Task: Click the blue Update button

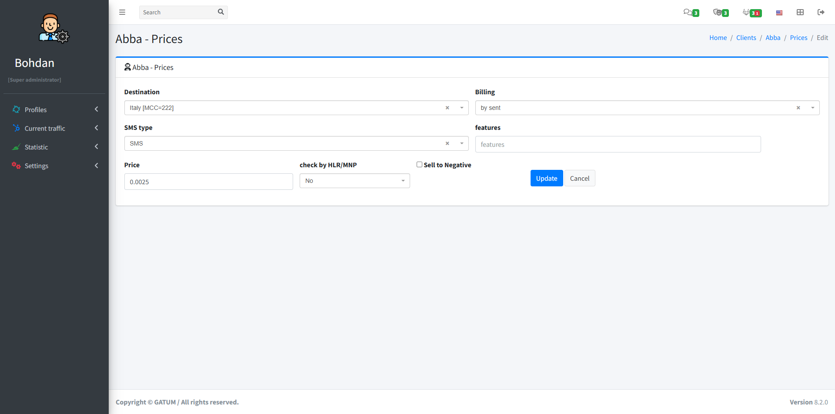Action: (546, 178)
